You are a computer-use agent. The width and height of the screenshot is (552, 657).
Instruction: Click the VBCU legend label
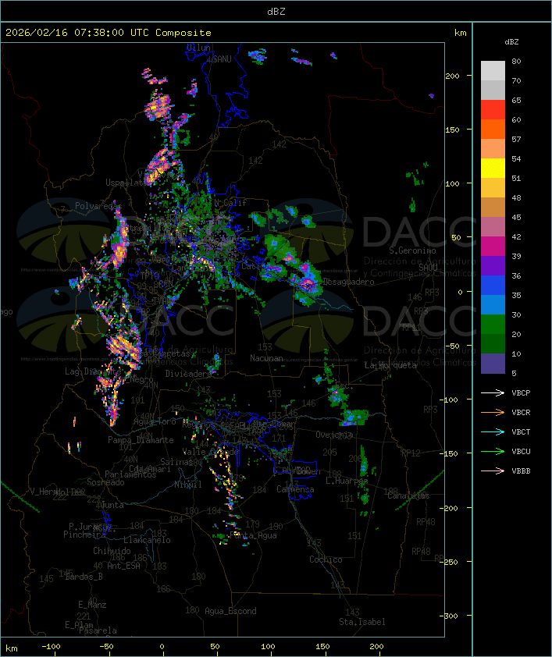(x=521, y=451)
